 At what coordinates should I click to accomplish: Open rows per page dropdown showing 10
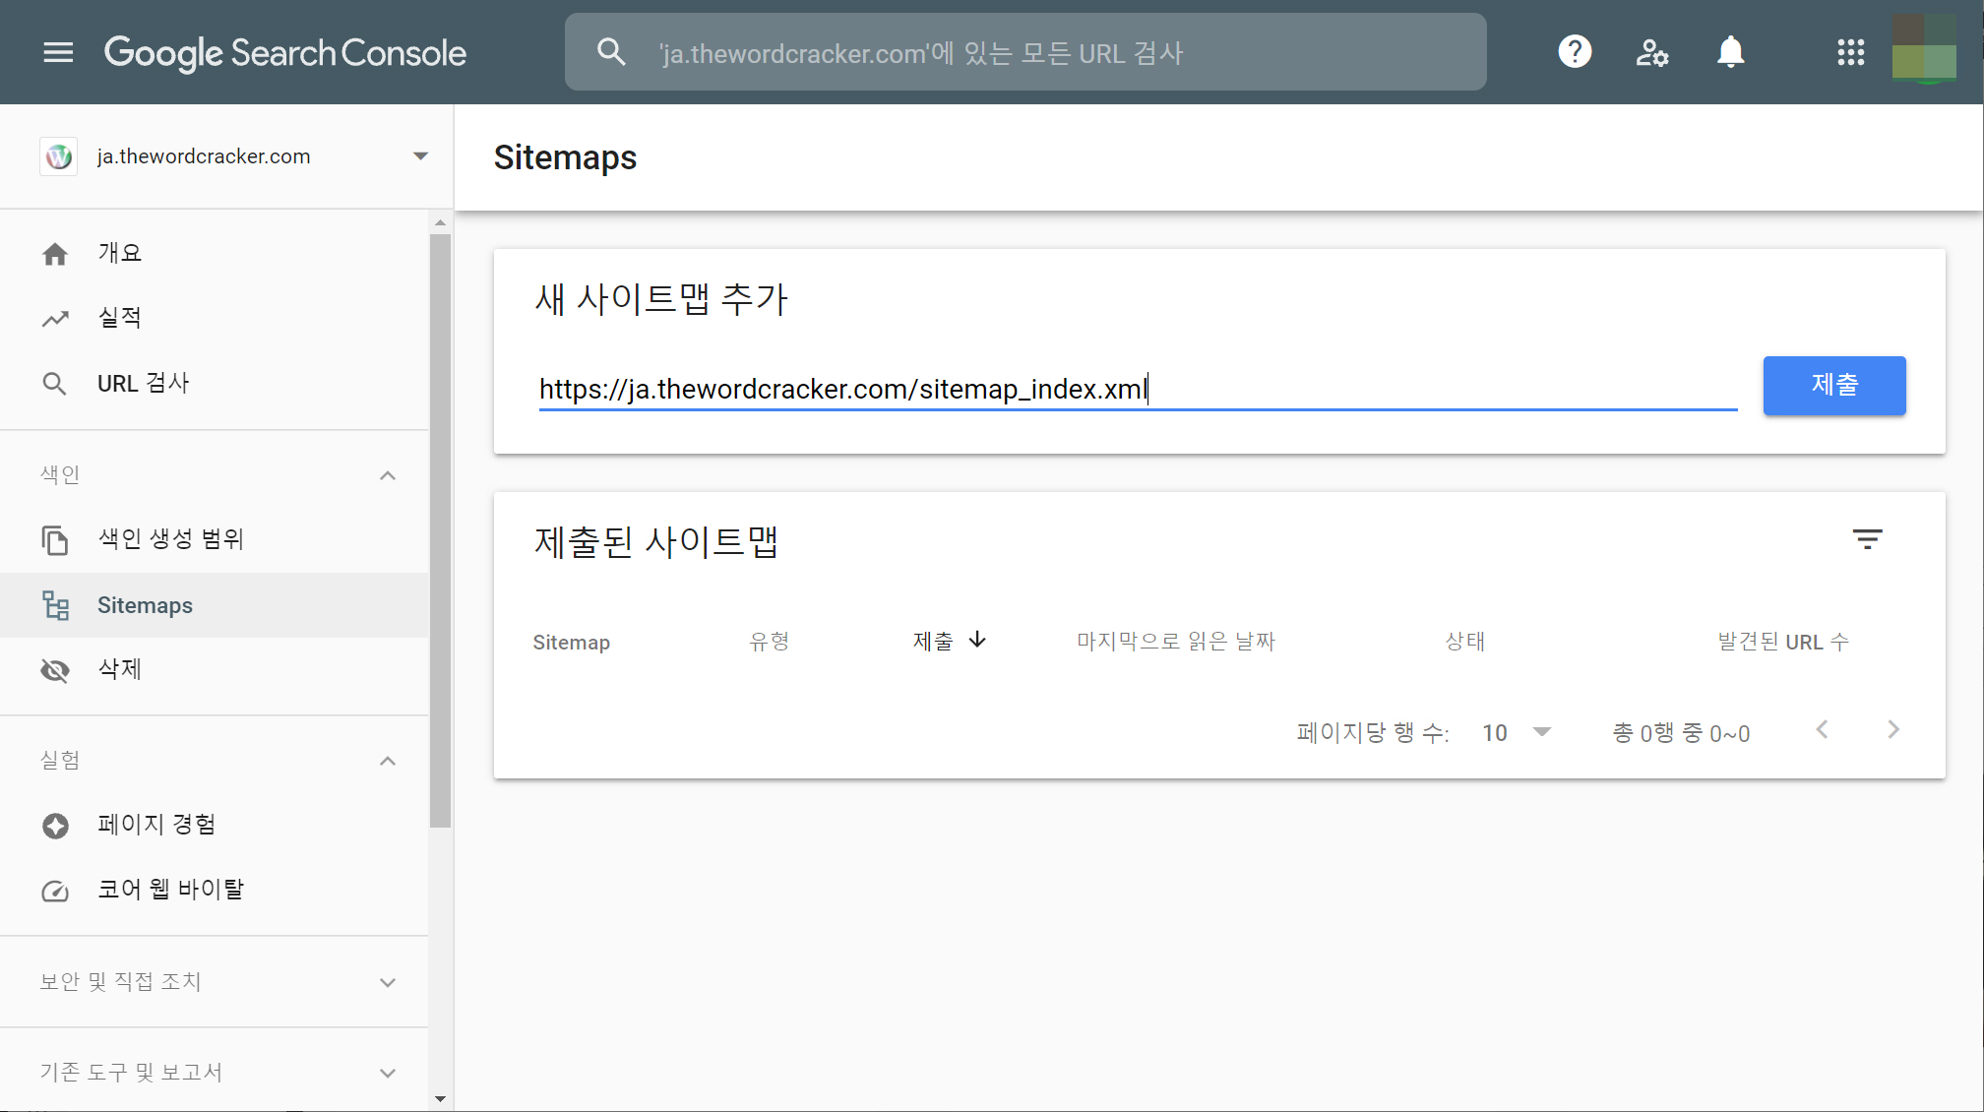(x=1517, y=732)
